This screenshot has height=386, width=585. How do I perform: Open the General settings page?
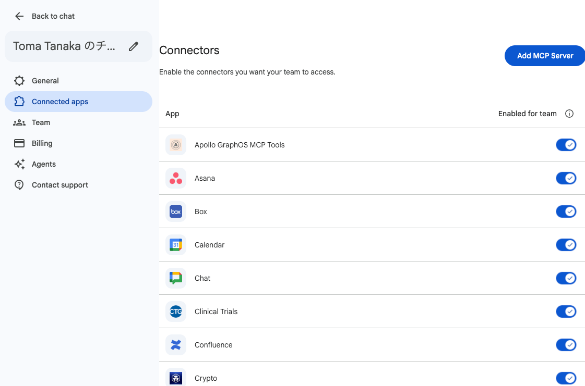[x=78, y=81]
